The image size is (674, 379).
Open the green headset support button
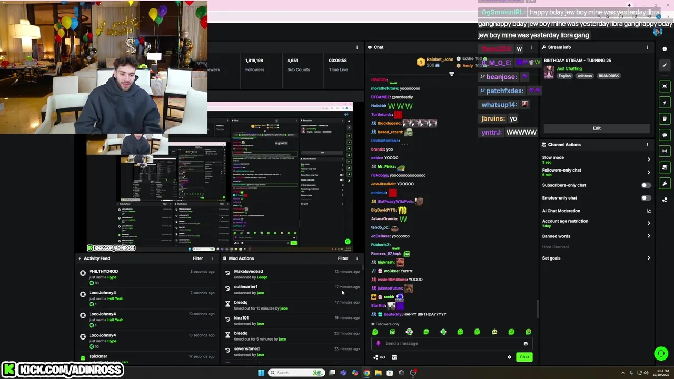pos(661,353)
